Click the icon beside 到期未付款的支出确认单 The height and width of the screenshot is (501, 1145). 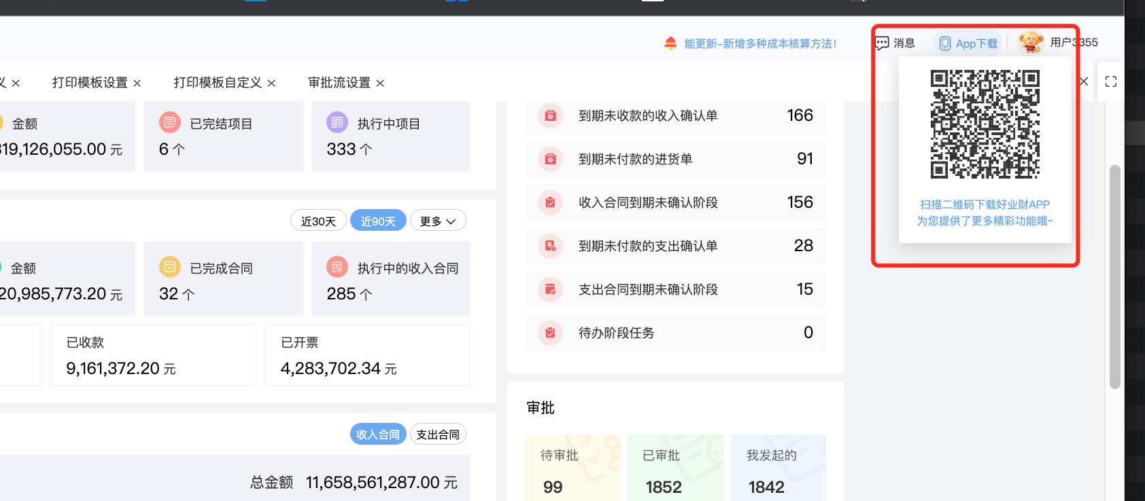click(x=550, y=246)
